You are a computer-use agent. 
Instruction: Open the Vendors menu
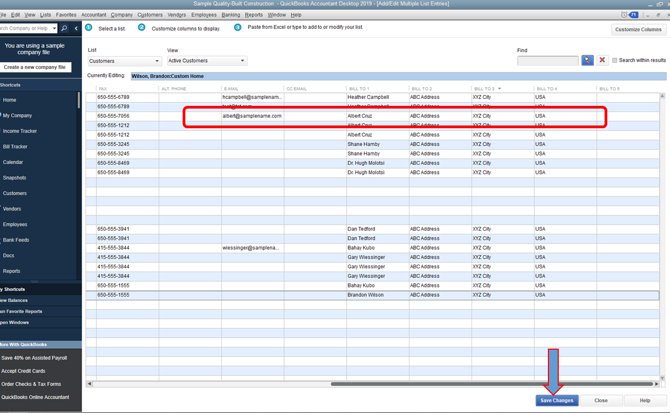click(x=177, y=15)
